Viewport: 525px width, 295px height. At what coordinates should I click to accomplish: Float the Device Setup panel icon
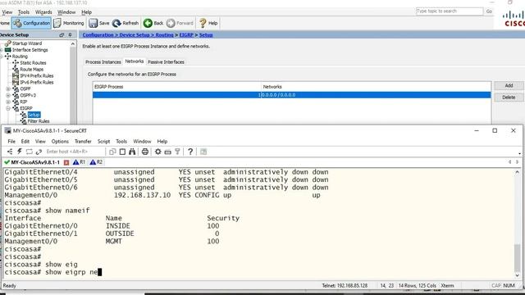(x=62, y=34)
